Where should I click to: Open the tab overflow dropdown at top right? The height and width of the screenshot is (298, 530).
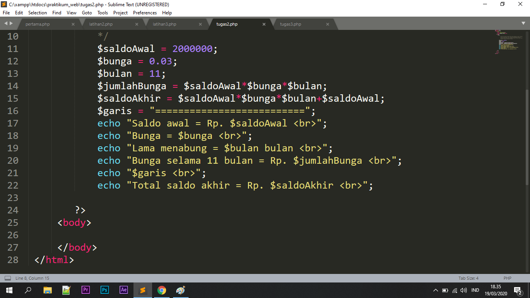[x=524, y=24]
